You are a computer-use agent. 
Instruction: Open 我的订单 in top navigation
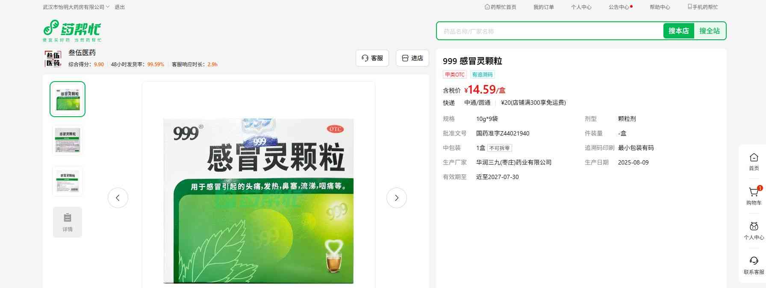[x=543, y=7]
